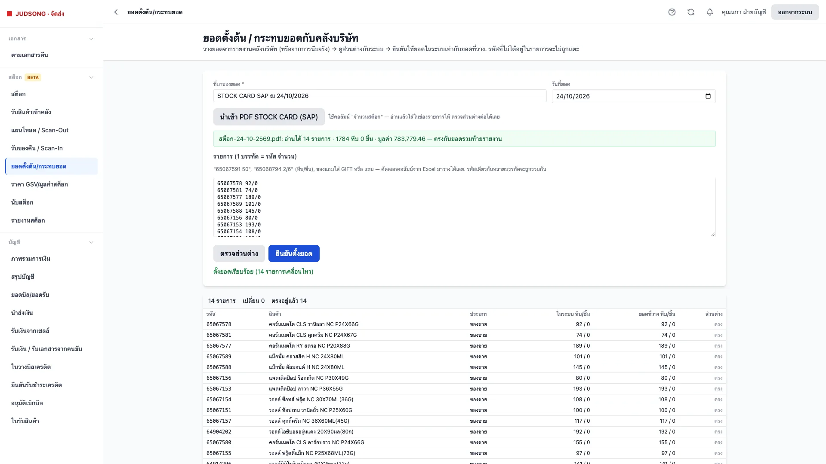Image resolution: width=826 pixels, height=464 pixels.
Task: Click product code 65067578 in the table
Action: [x=219, y=324]
